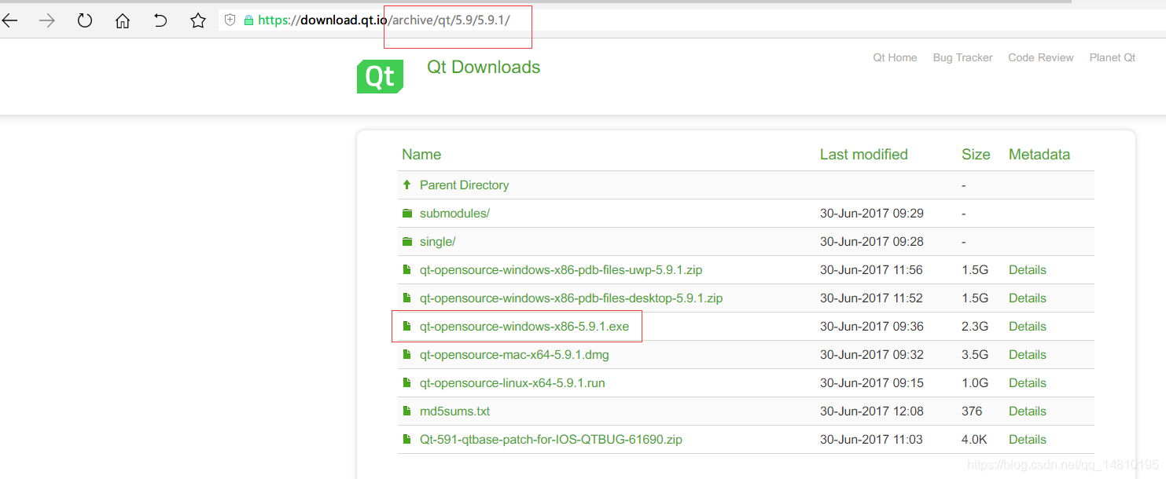This screenshot has width=1166, height=479.
Task: Download qt-opensource-windows-x86-5.9.1.exe
Action: tap(524, 327)
